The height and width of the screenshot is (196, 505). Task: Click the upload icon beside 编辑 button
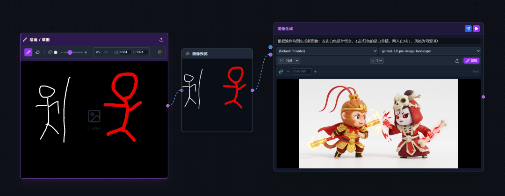point(457,61)
